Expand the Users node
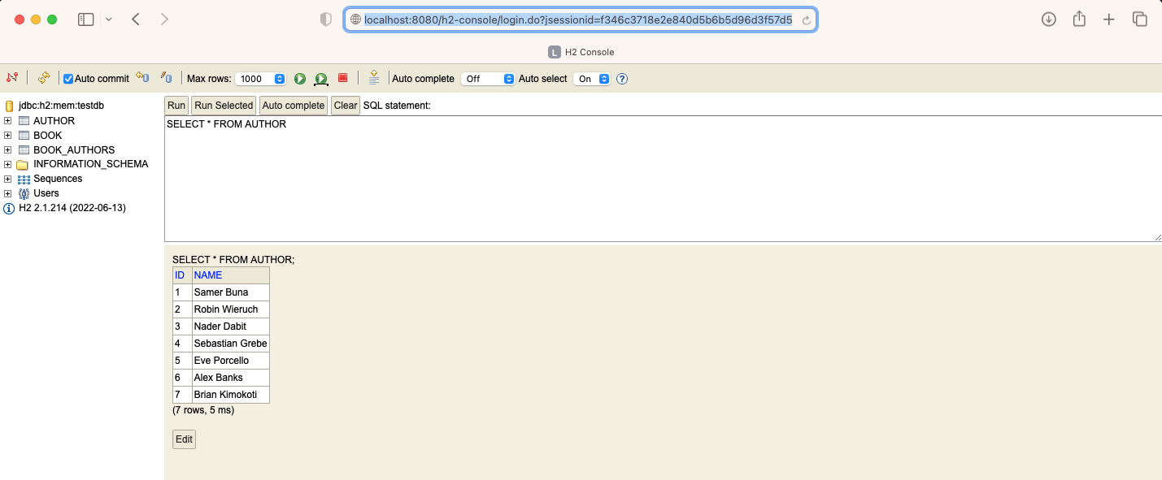1162x480 pixels. [8, 193]
